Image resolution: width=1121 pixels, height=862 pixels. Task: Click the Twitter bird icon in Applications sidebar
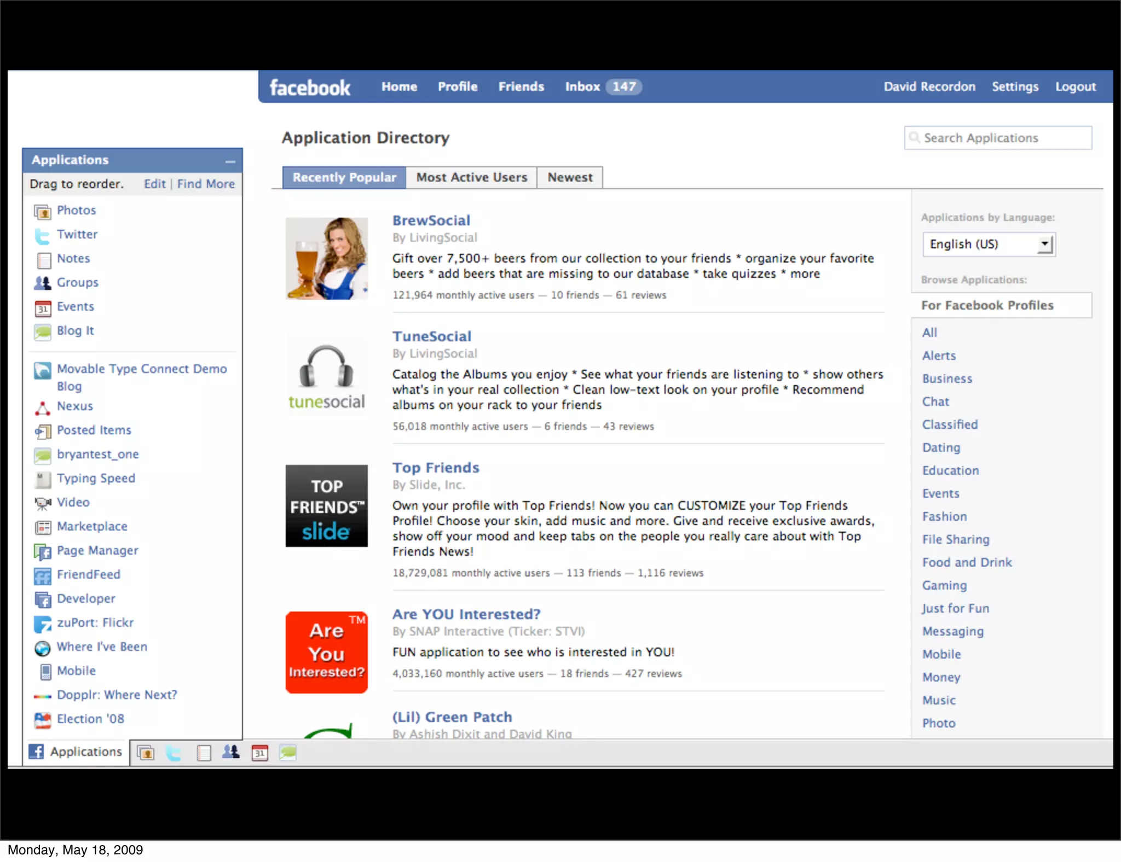click(42, 235)
